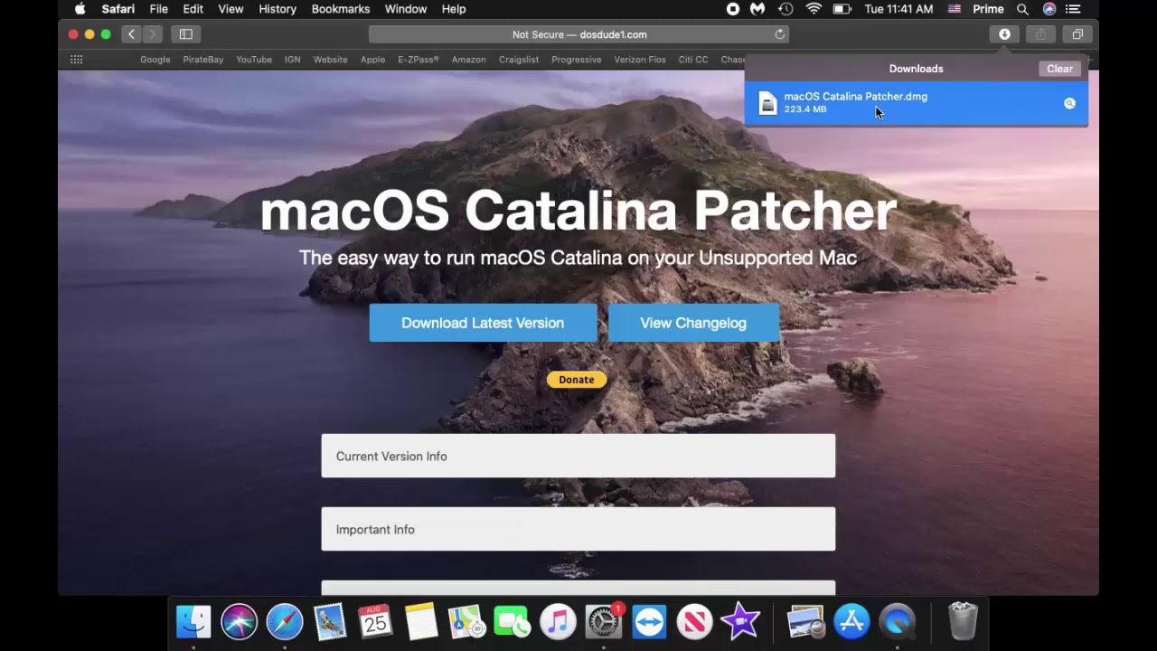Open Calendar from the Dock
The height and width of the screenshot is (651, 1157).
[376, 622]
